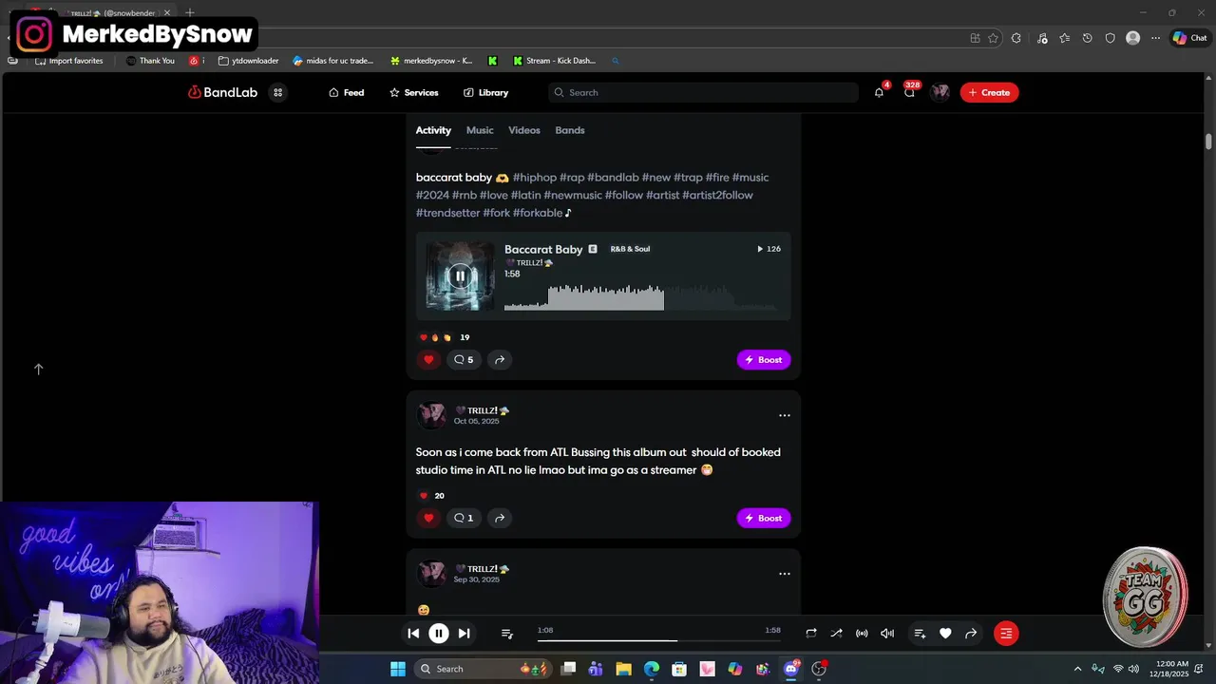This screenshot has height=684, width=1216.
Task: Click the #hiphop hashtag
Action: click(535, 178)
